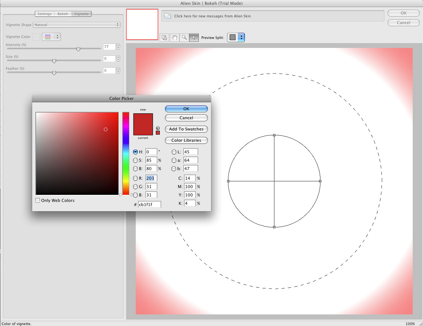Click the navigator thumbnail preview

pos(142,24)
